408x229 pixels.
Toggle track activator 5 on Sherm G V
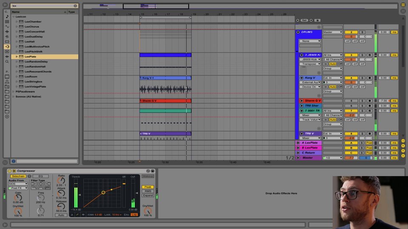[x=351, y=101]
